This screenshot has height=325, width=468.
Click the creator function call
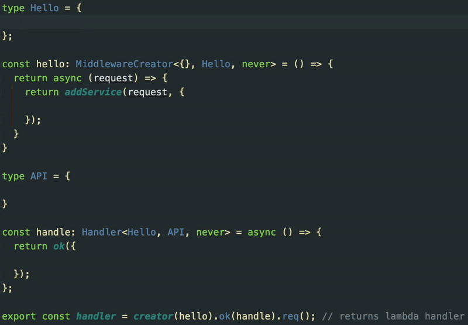coord(153,317)
